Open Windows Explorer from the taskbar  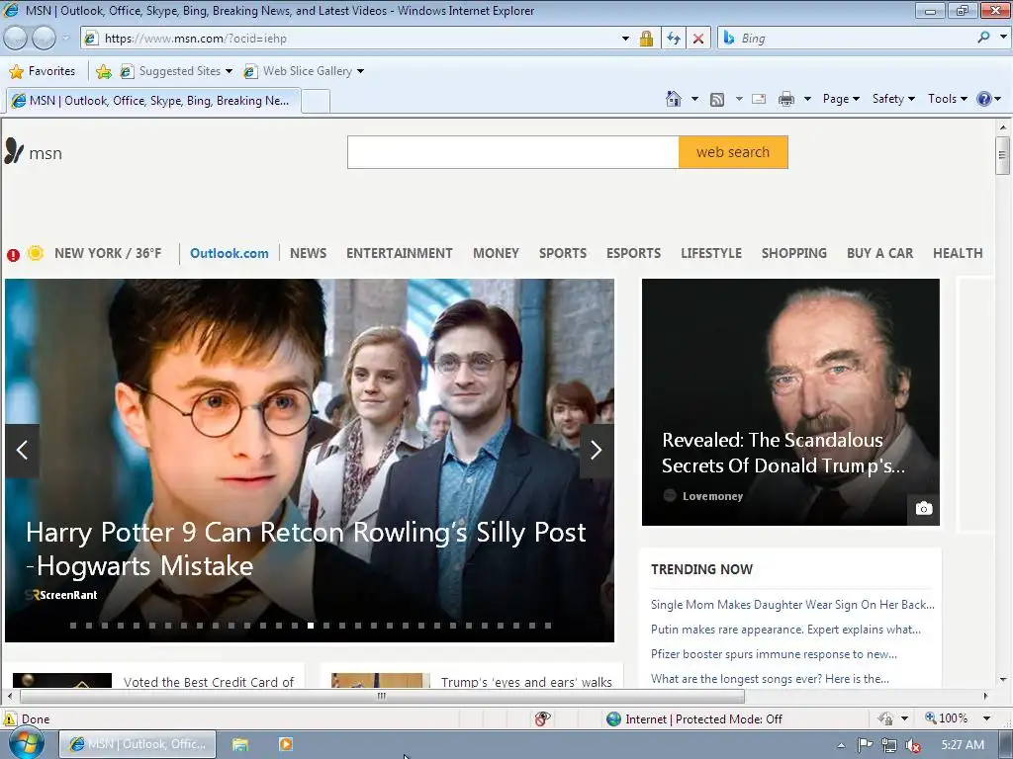coord(240,744)
